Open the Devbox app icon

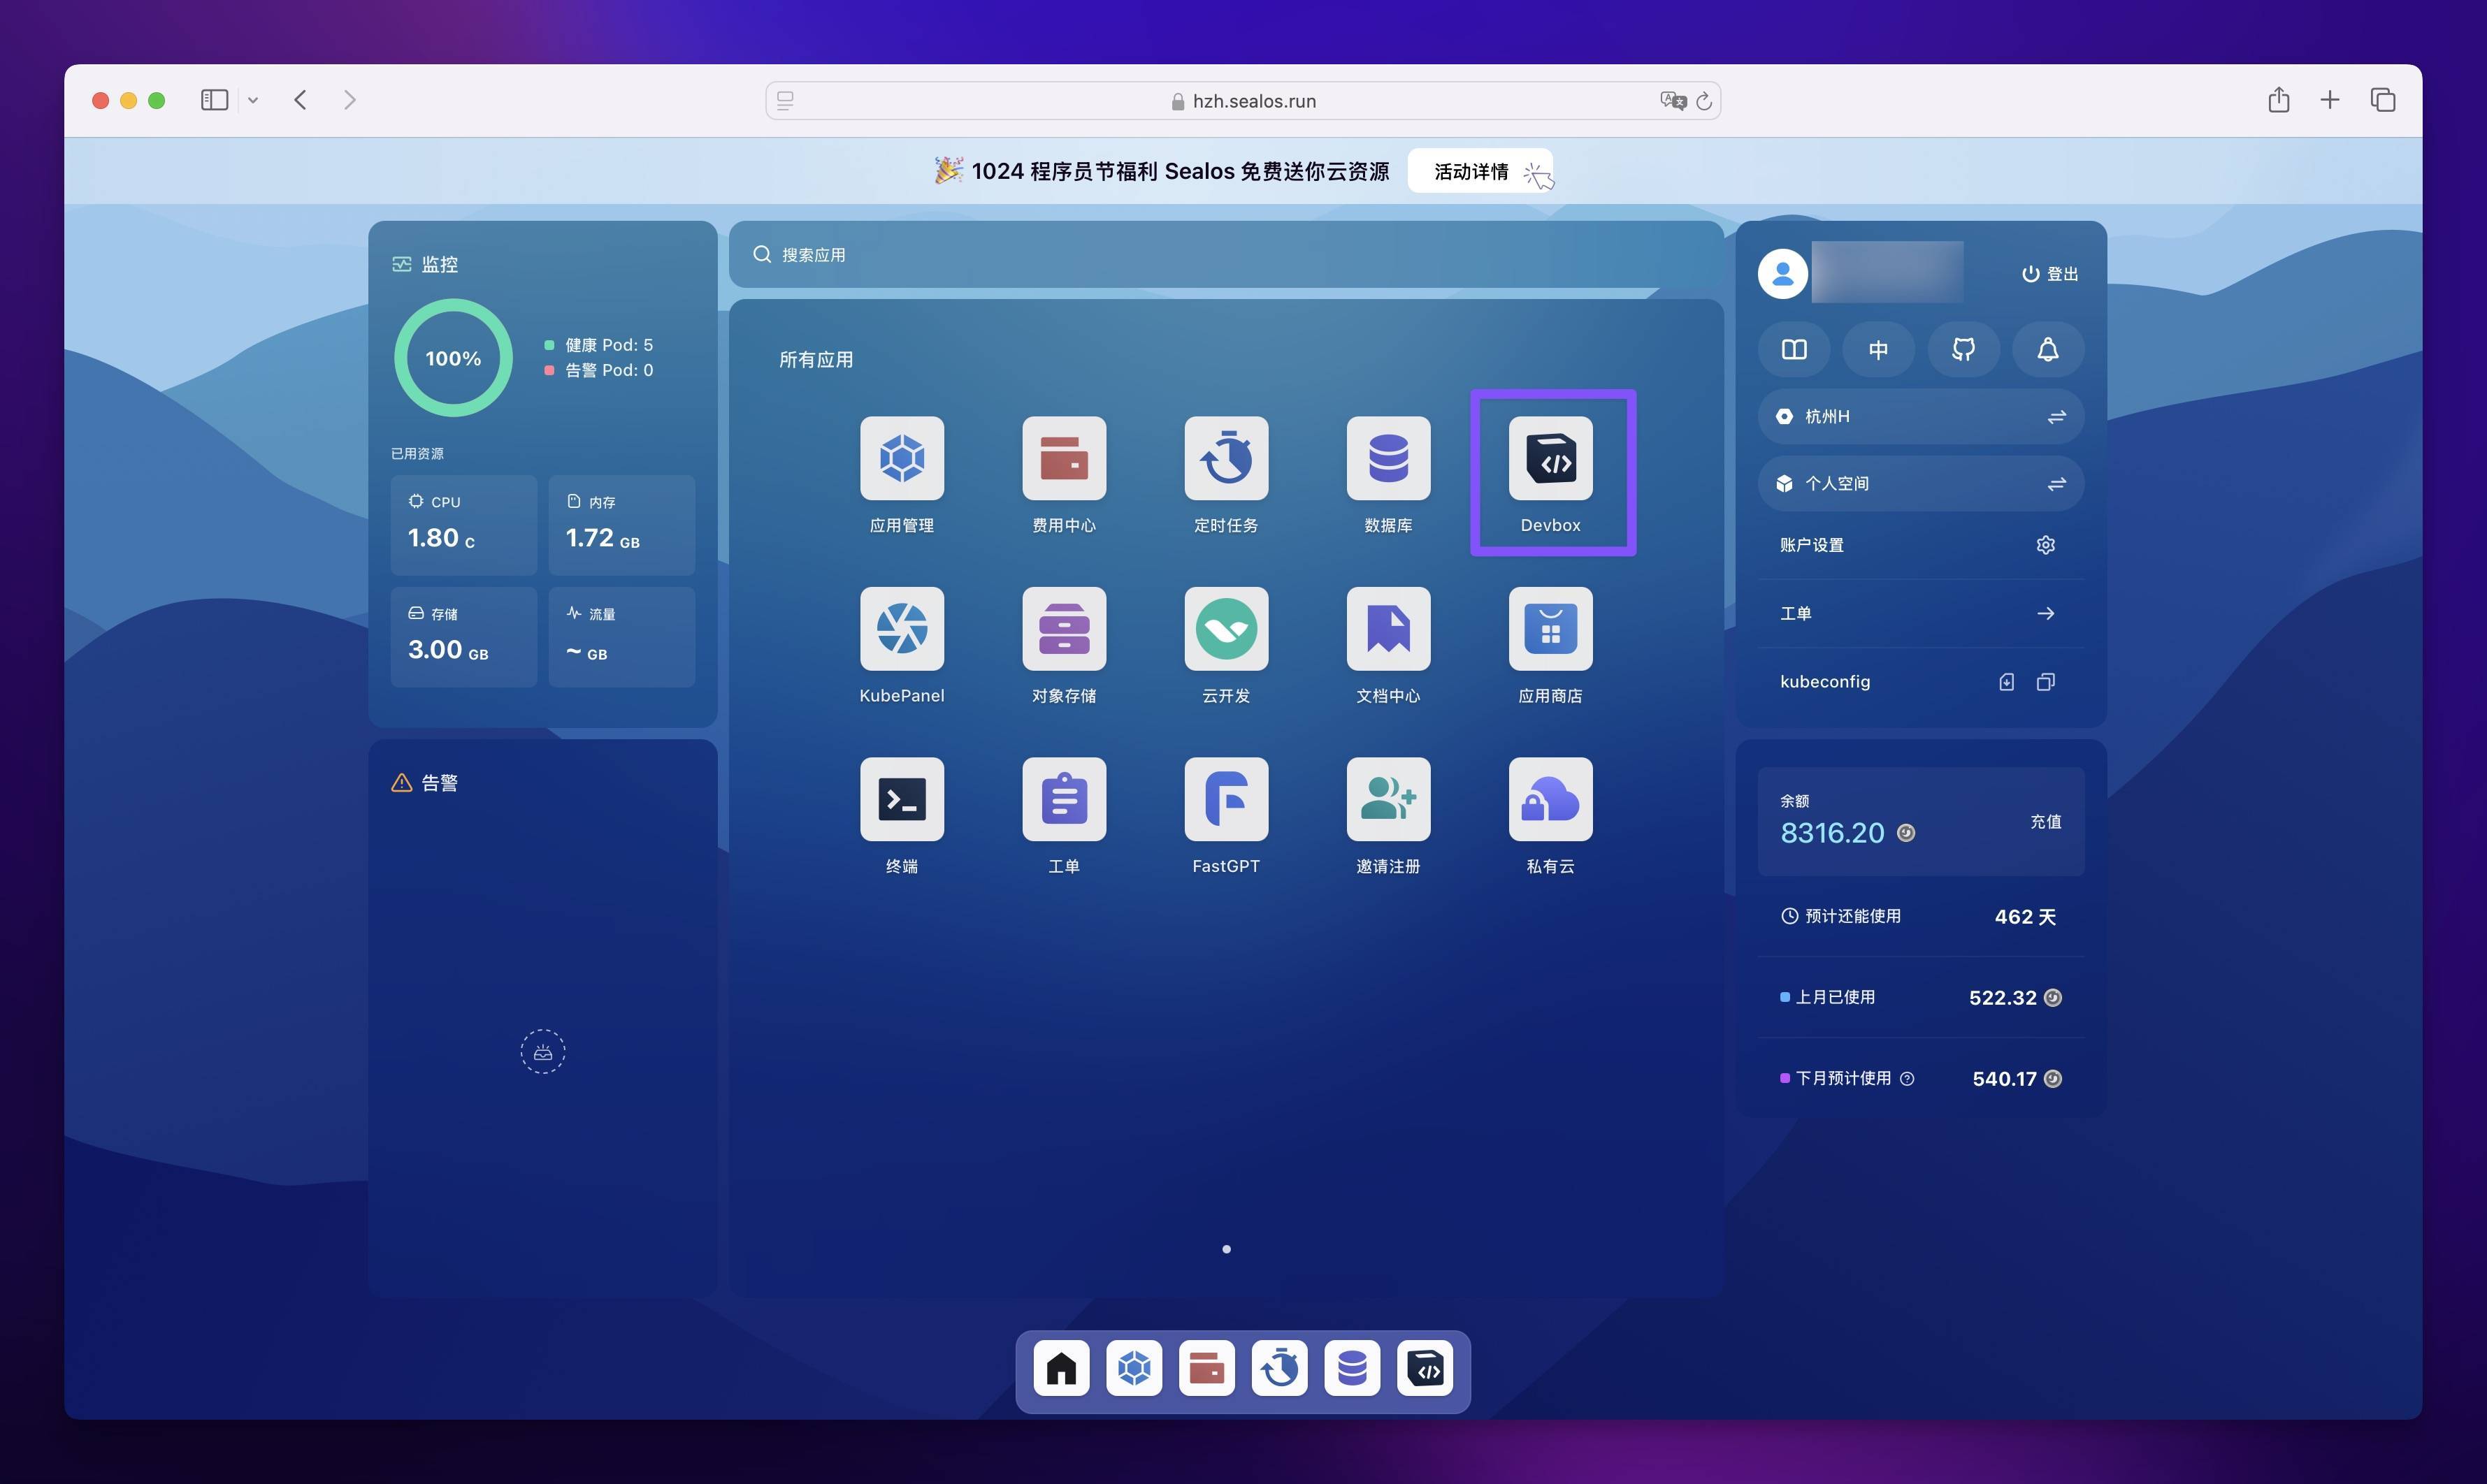click(x=1550, y=458)
